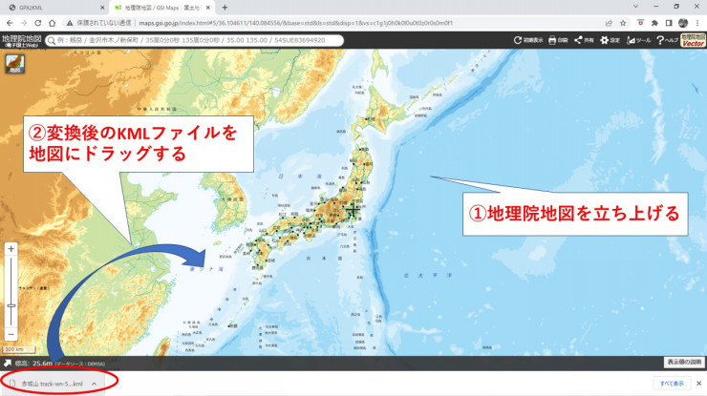Close the GSI Maps tab
This screenshot has height=396, width=707.
[208, 8]
